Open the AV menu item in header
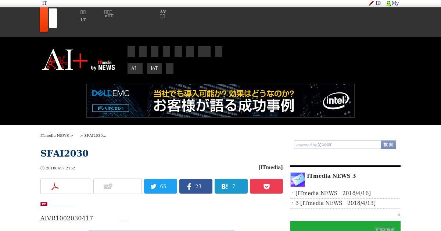 click(163, 14)
